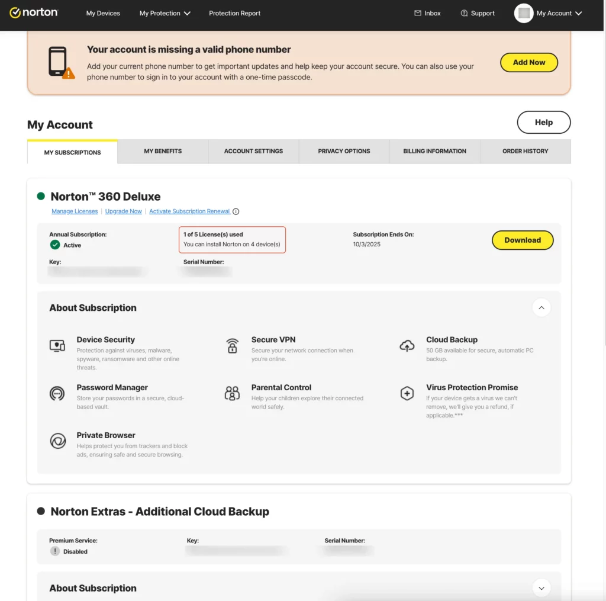Click the dark dot beside Norton Extras

pyautogui.click(x=41, y=511)
